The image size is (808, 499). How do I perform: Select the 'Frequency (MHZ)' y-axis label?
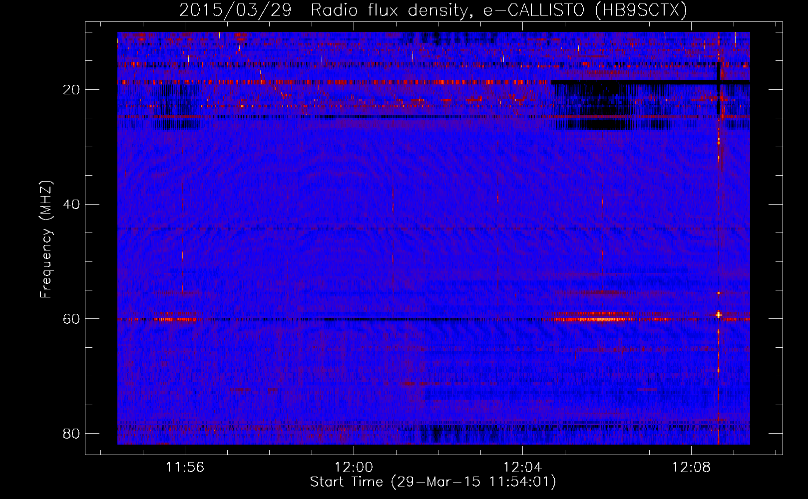click(46, 240)
